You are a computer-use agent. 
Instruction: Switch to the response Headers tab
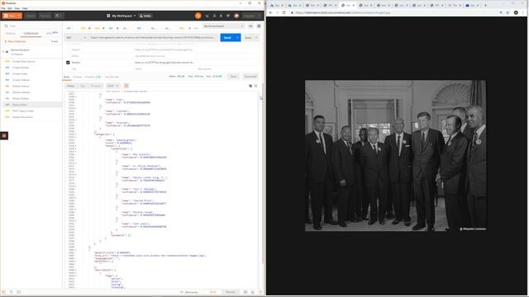point(93,77)
